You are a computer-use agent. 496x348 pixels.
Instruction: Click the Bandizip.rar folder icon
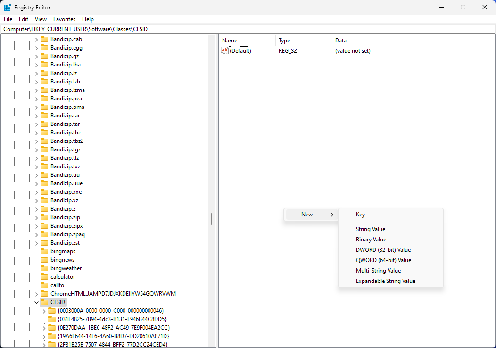(44, 116)
